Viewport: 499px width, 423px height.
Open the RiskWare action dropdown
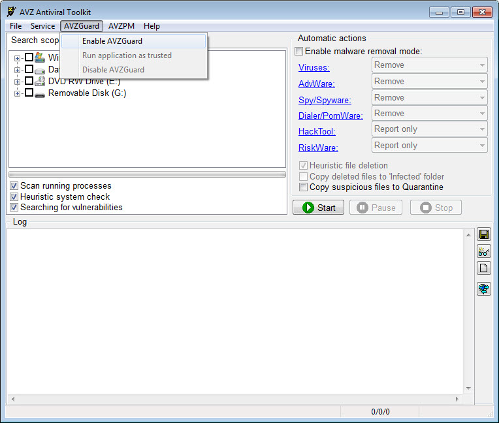point(429,146)
